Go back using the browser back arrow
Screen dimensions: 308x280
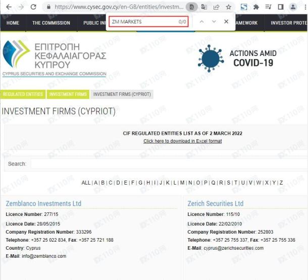coord(9,7)
